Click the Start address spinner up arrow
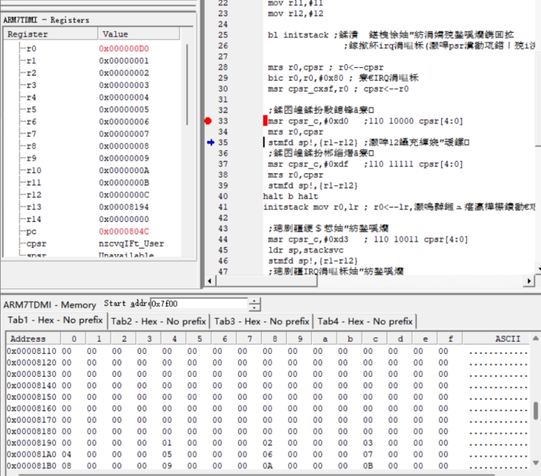This screenshot has height=476, width=541. pyautogui.click(x=255, y=301)
